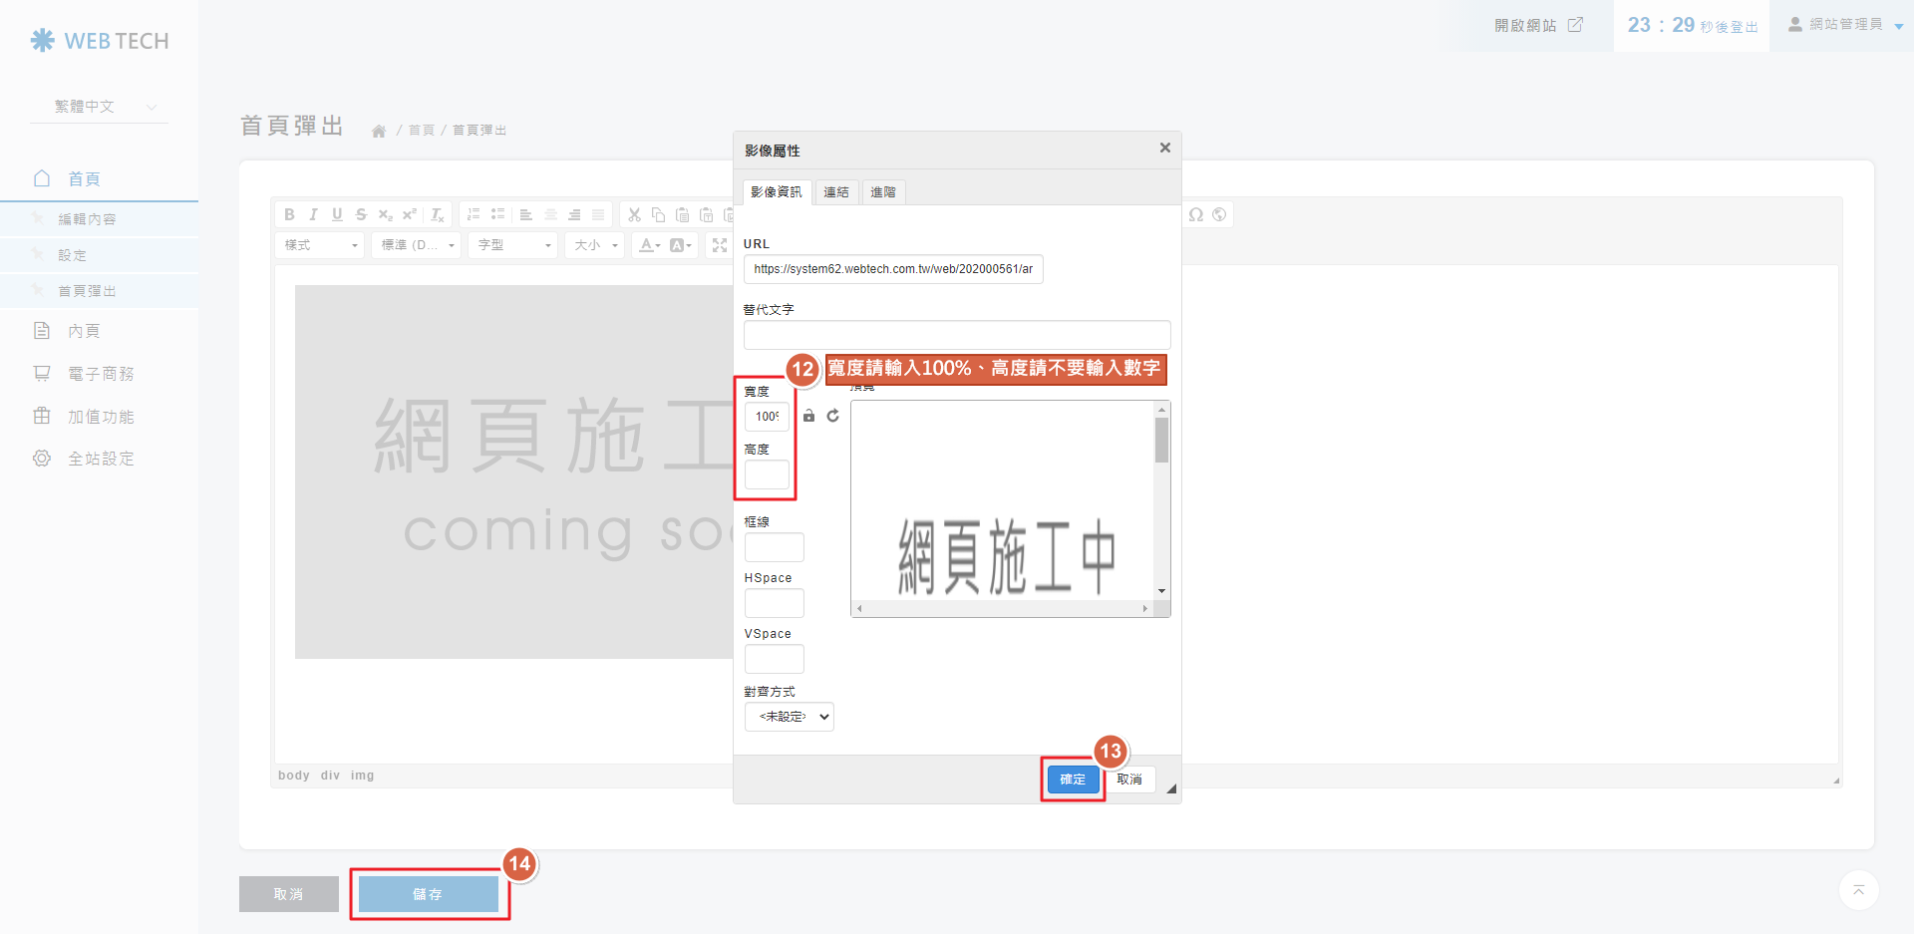
Task: Open 全站設定 in sidebar
Action: [101, 459]
